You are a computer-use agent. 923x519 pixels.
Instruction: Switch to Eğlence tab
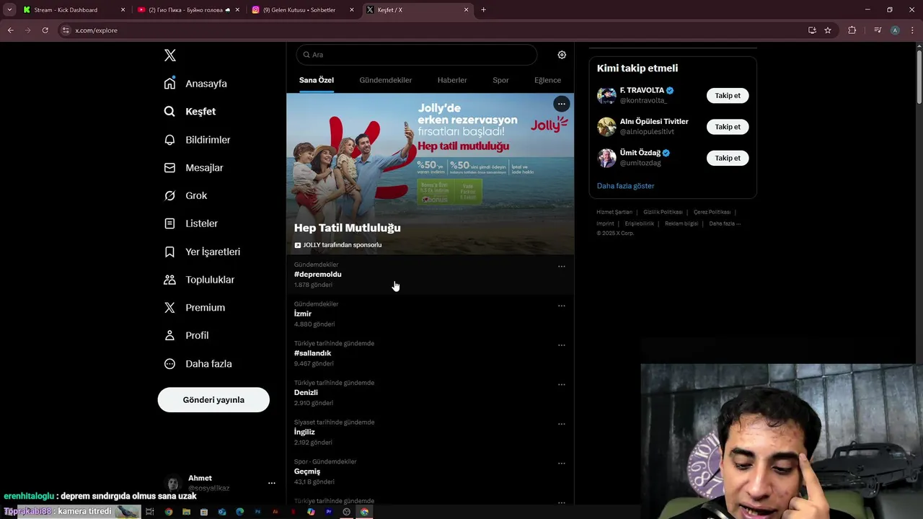pos(547,80)
